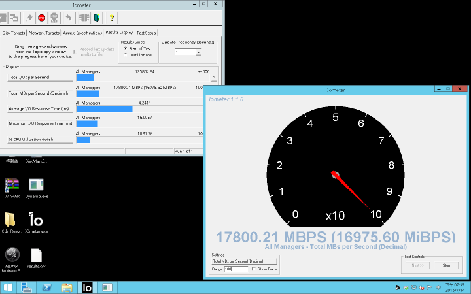The height and width of the screenshot is (294, 471).
Task: Click the Range input field
Action: [236, 269]
